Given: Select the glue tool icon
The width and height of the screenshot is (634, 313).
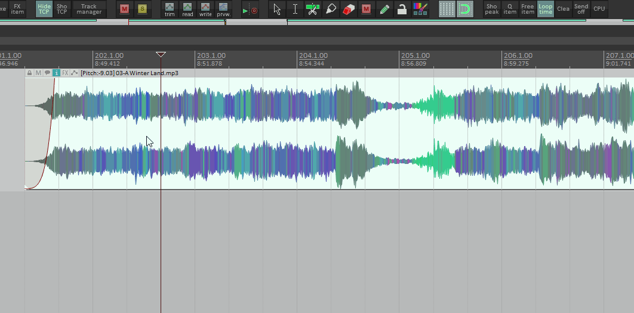Looking at the screenshot, I should click(331, 9).
